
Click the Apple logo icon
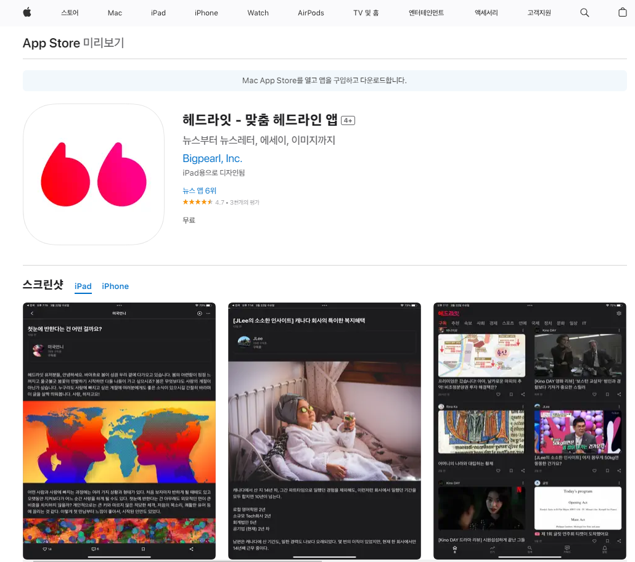tap(27, 12)
